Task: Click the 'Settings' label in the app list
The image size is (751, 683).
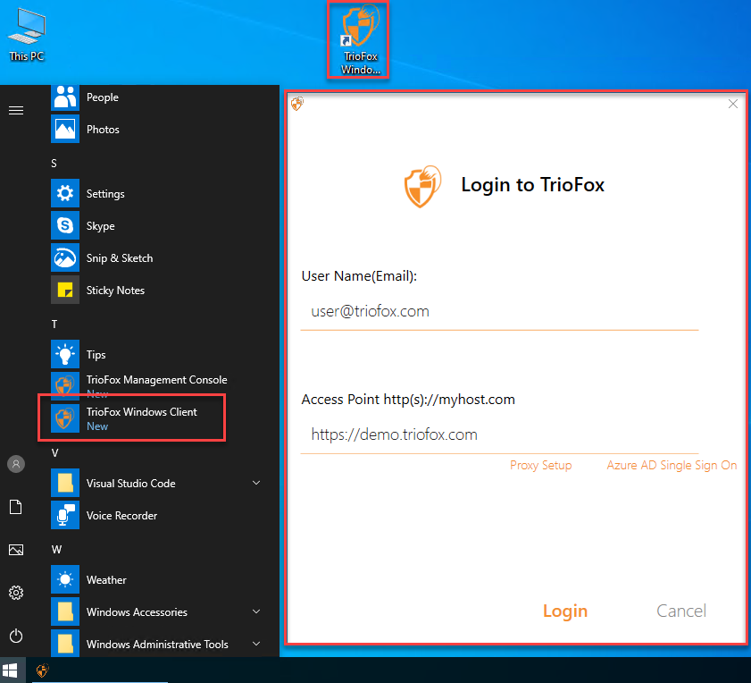Action: [x=105, y=194]
